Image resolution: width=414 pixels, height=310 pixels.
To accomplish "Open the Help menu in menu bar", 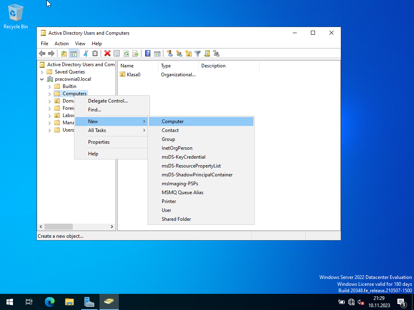I will point(97,44).
